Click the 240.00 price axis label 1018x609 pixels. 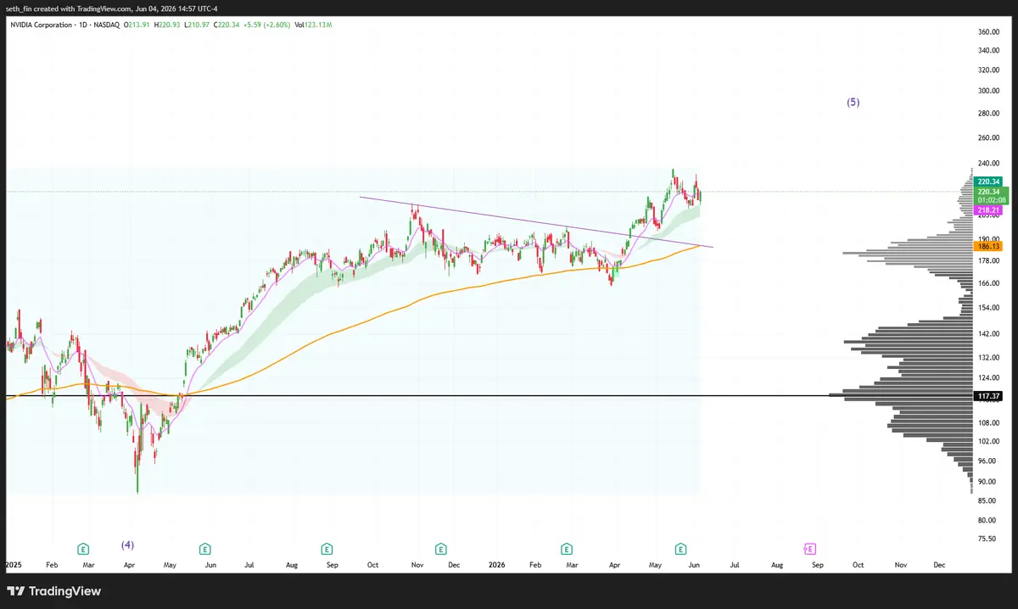point(989,164)
